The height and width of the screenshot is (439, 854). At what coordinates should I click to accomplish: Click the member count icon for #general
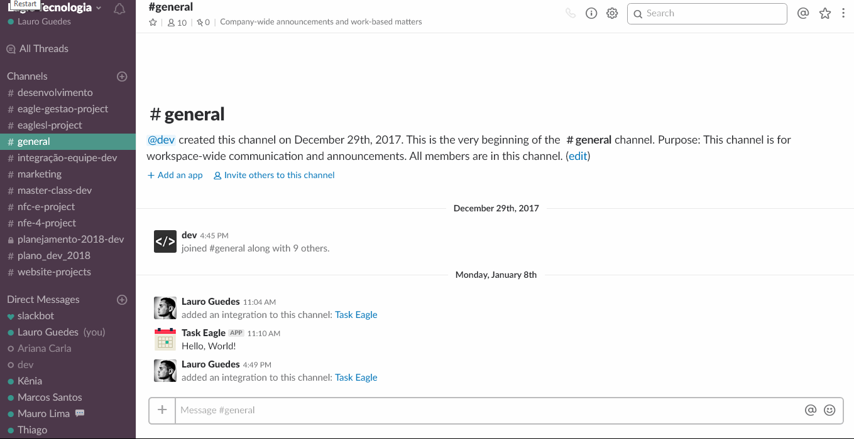172,21
